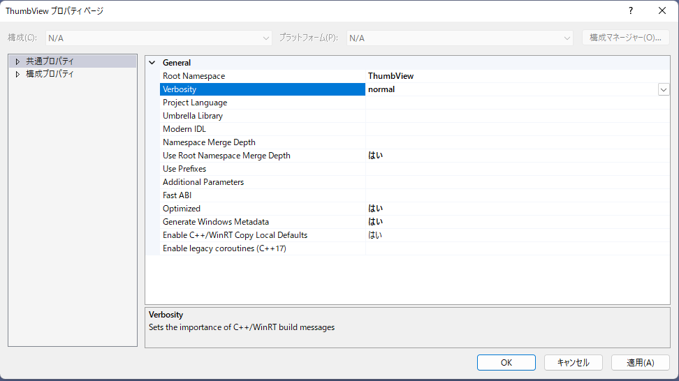Click the ThumbView Root Namespace value
679x381 pixels.
[390, 76]
